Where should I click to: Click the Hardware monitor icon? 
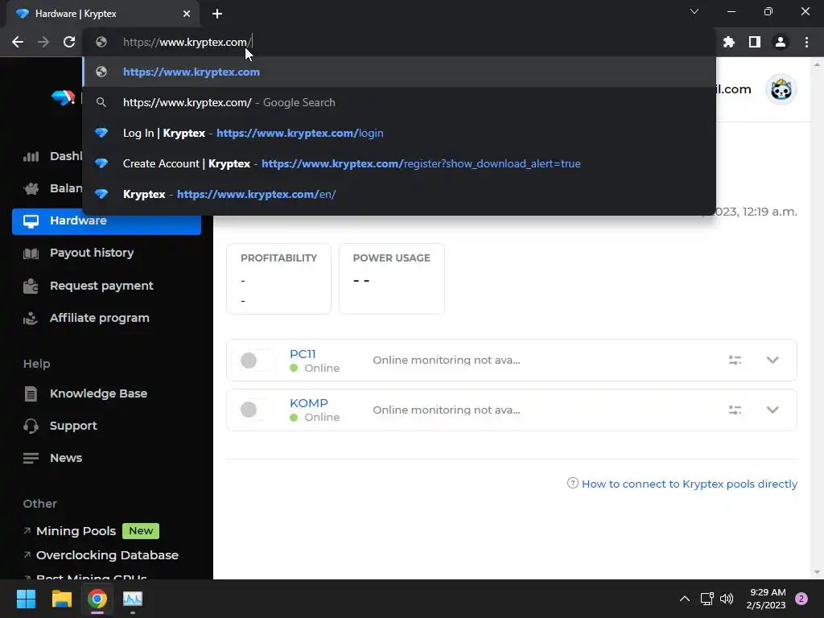[31, 221]
